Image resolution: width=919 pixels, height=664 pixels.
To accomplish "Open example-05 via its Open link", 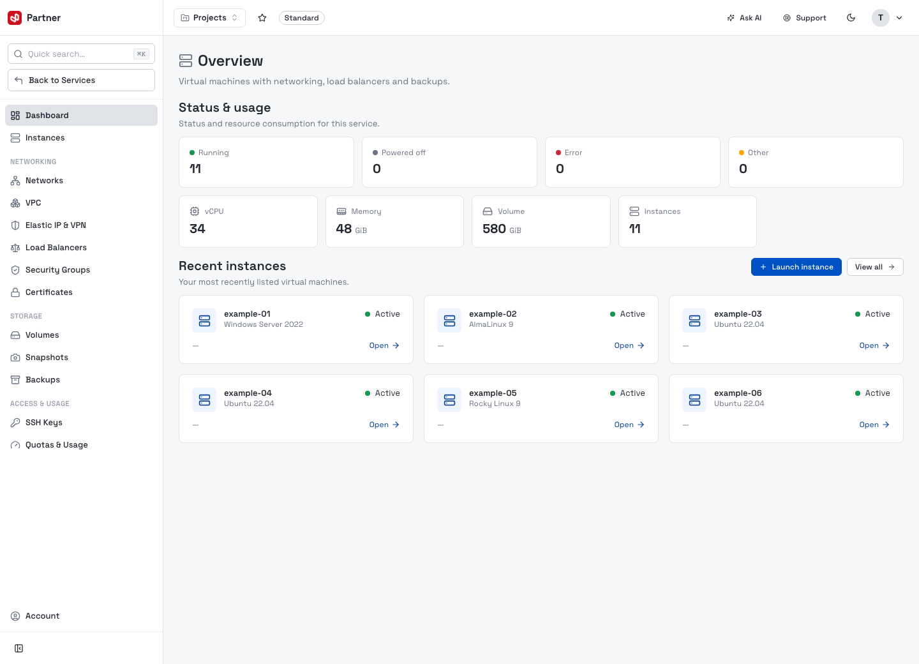I will pos(629,425).
